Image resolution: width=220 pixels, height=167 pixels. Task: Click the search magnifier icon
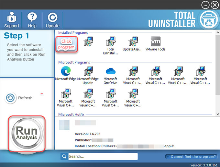[64, 156]
